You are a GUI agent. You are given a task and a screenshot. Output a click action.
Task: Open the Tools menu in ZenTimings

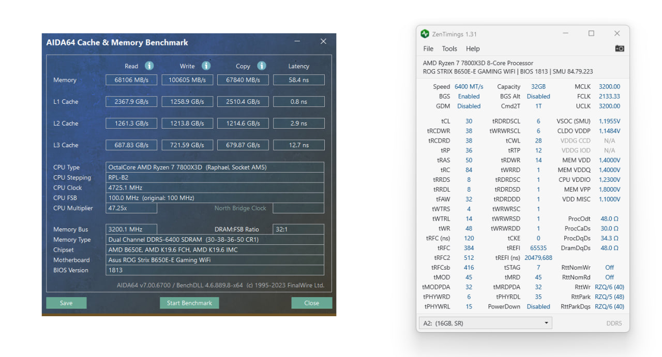[449, 49]
